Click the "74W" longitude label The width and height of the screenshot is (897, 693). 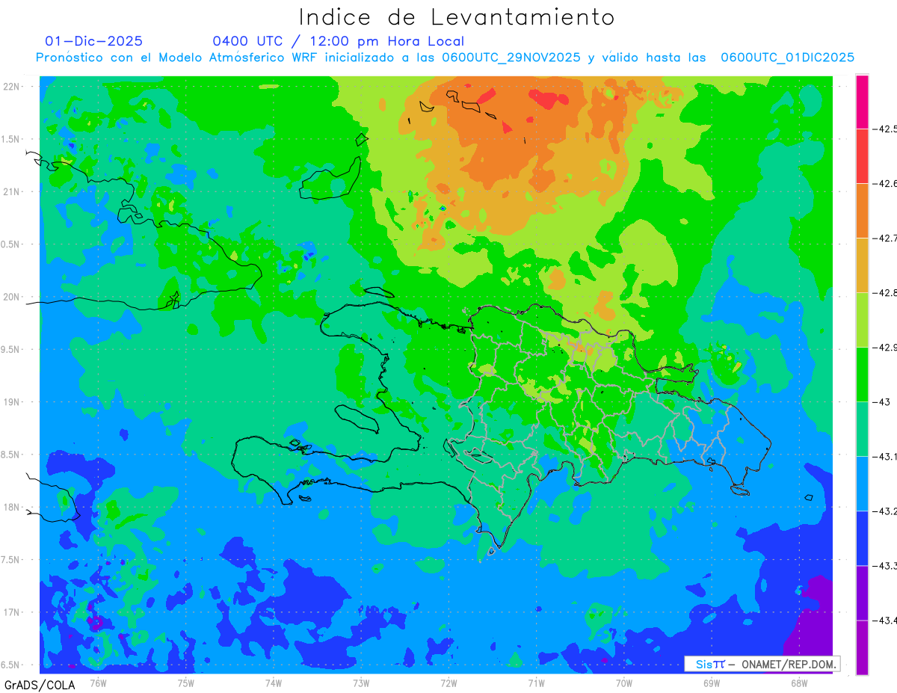pos(273,683)
